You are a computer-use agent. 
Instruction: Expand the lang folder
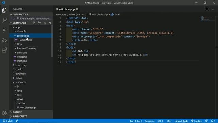click(15, 91)
